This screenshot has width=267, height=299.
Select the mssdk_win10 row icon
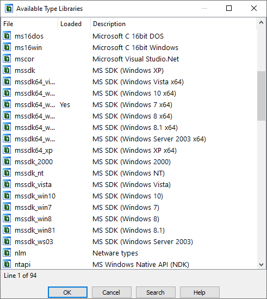pyautogui.click(x=7, y=196)
